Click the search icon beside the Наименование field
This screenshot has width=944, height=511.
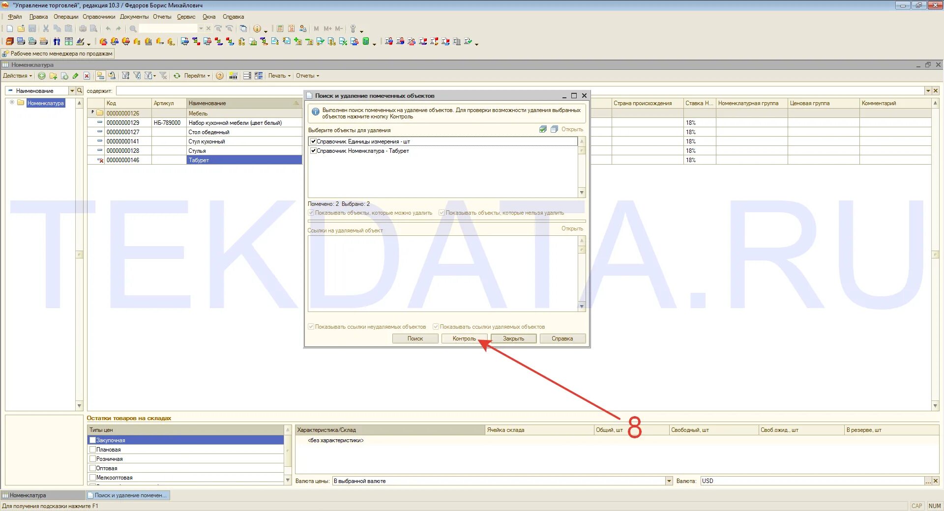tap(80, 90)
